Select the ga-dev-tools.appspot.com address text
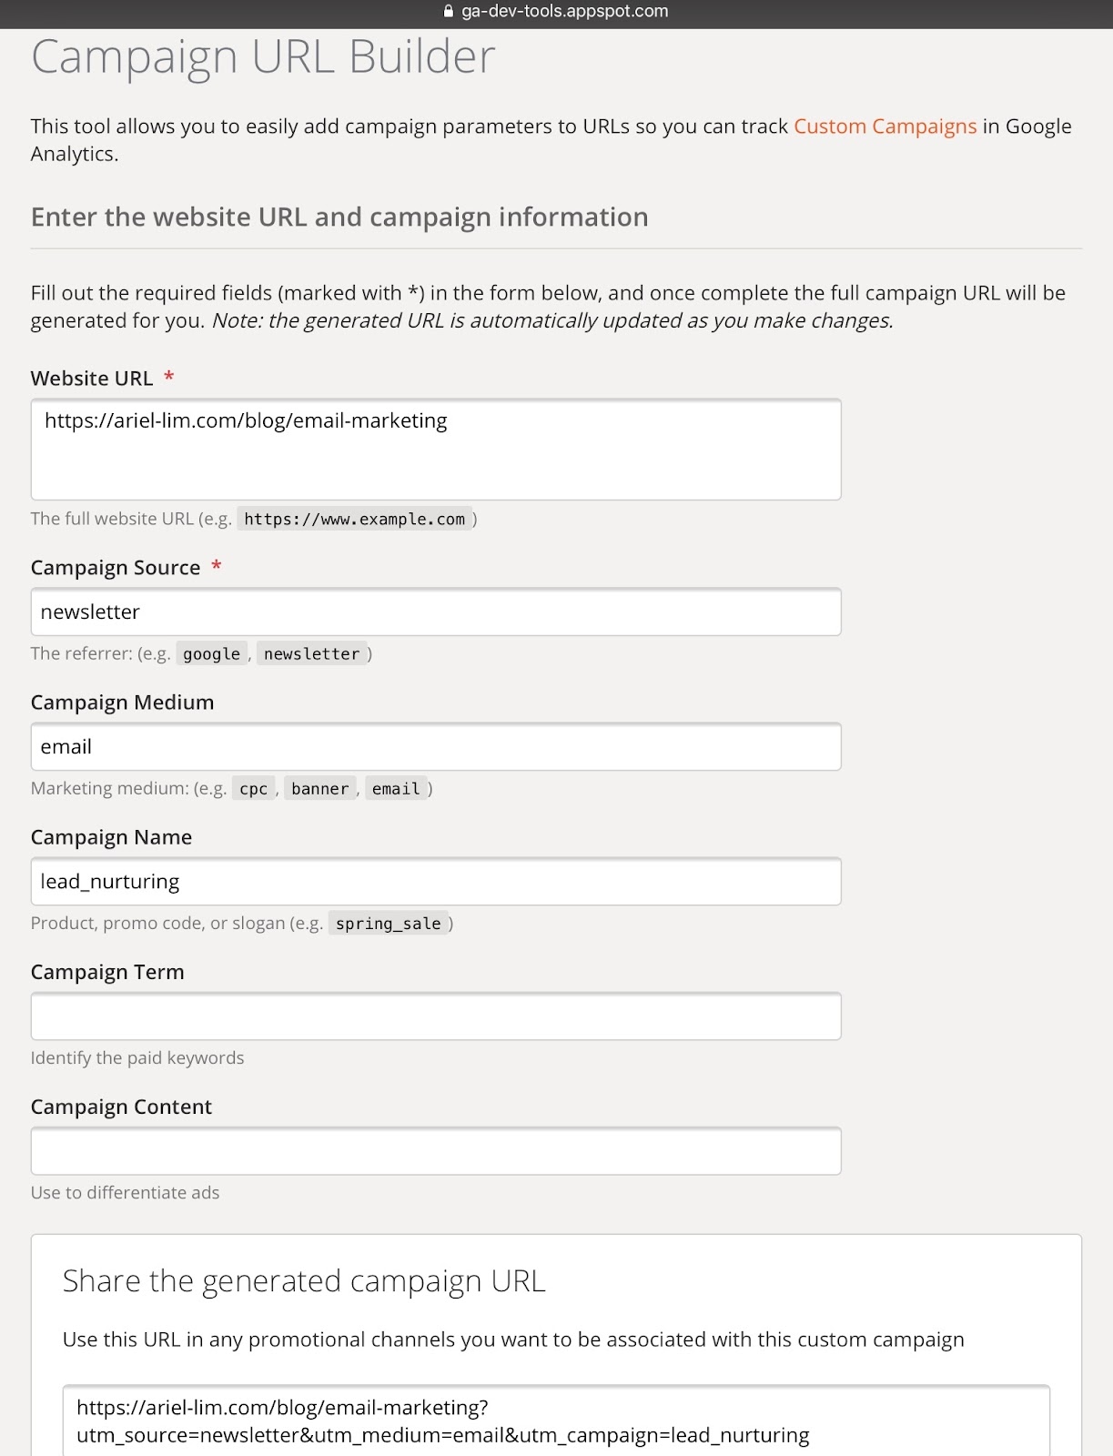Screen dimensions: 1113x1456 564,12
